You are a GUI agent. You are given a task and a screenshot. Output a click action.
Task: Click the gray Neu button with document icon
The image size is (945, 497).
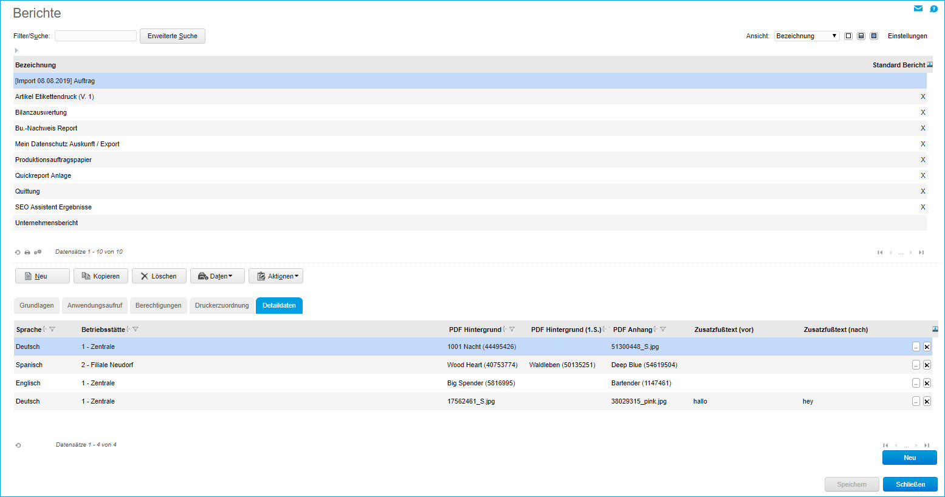pos(43,276)
